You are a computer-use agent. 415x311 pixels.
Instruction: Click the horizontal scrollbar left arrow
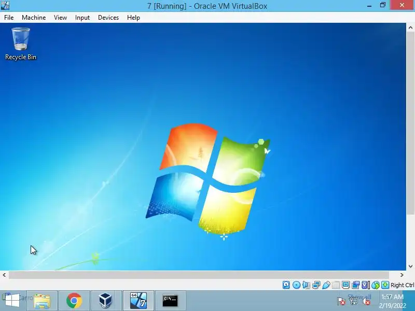tap(4, 275)
